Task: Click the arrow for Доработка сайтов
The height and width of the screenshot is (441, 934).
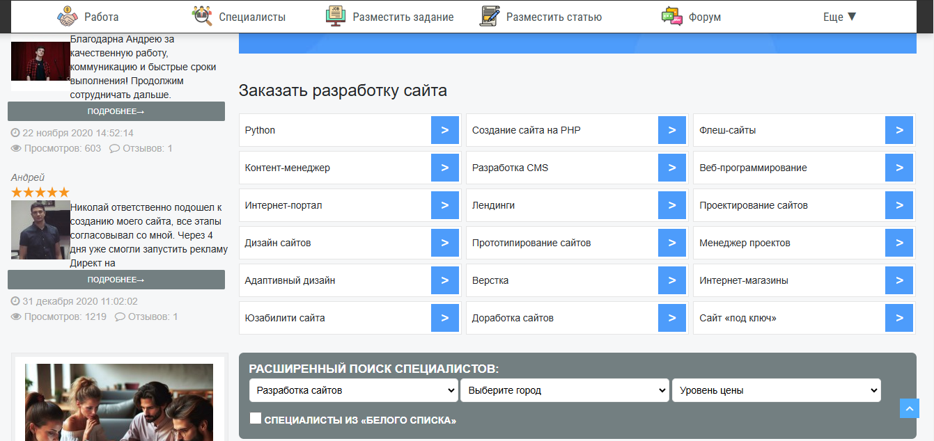Action: point(672,318)
